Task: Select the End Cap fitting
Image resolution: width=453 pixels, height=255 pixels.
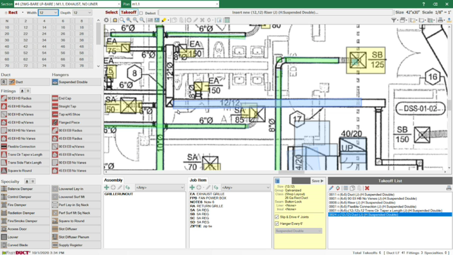Action: (x=76, y=98)
